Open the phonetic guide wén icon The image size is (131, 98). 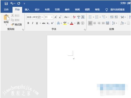tap(79, 17)
